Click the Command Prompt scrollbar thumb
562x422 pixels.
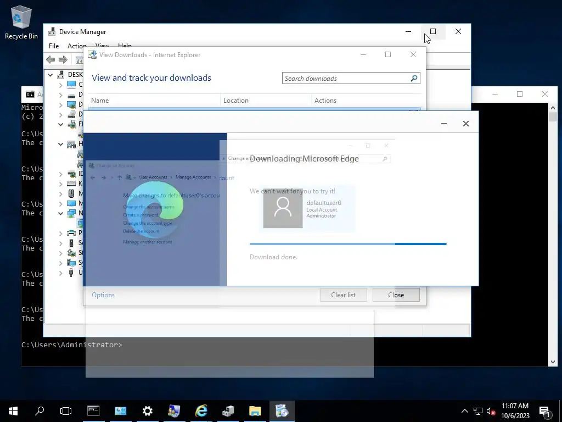coord(553,117)
